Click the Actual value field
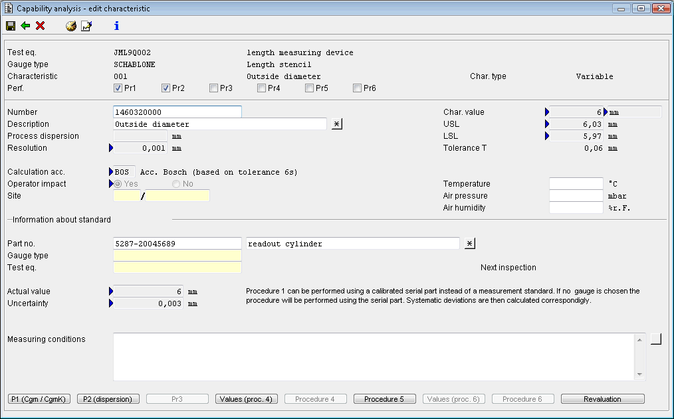Image resolution: width=674 pixels, height=419 pixels. pos(148,292)
